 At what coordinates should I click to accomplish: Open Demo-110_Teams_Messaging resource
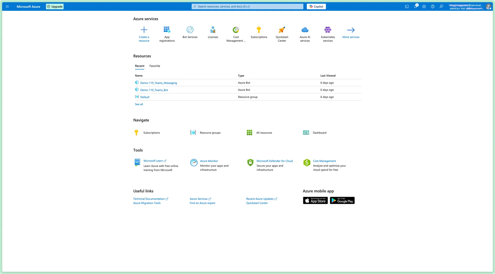159,83
